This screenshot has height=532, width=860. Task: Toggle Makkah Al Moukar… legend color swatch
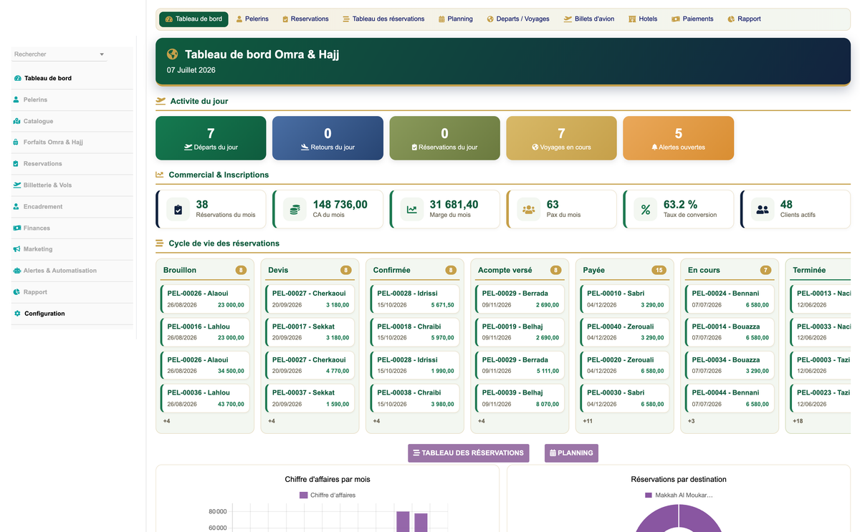pos(649,495)
